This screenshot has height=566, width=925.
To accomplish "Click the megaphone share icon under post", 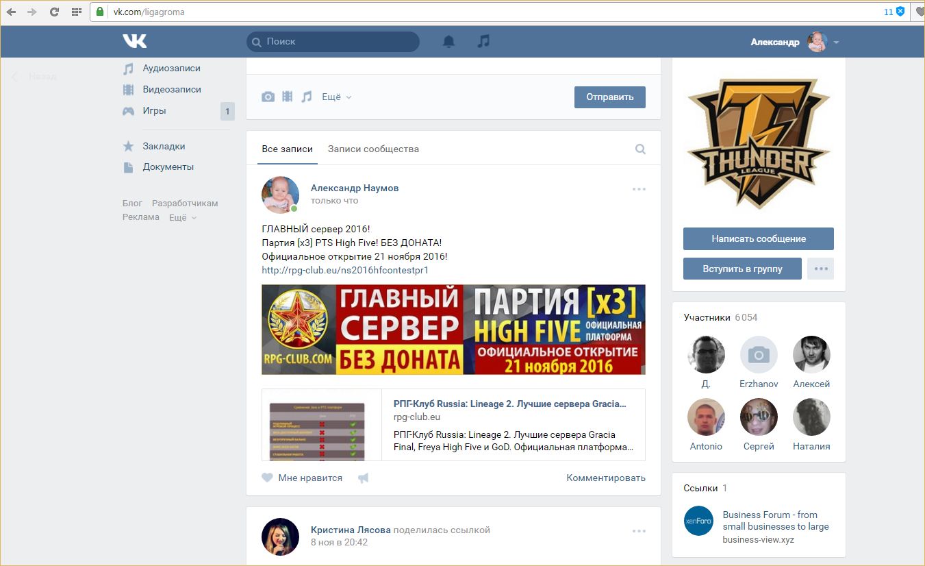I will 364,478.
